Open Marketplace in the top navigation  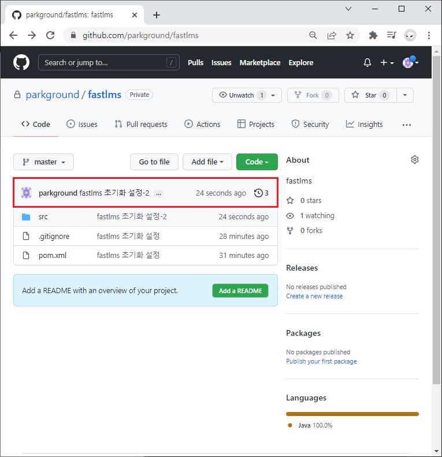pos(260,63)
